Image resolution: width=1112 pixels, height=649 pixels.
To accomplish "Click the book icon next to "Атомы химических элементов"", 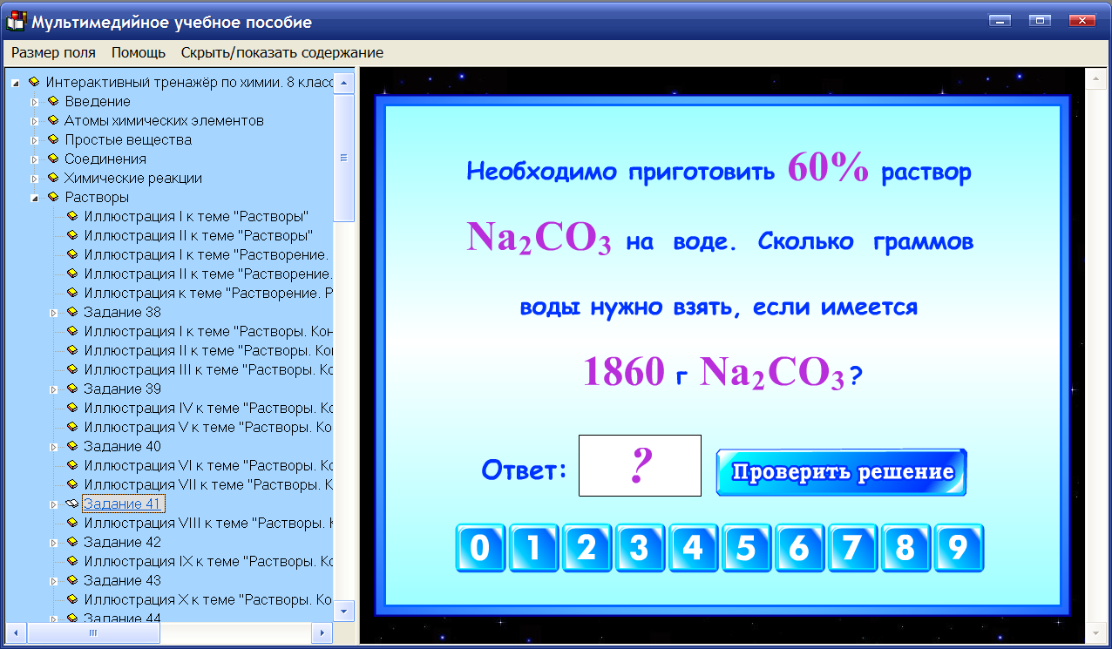I will pos(53,121).
